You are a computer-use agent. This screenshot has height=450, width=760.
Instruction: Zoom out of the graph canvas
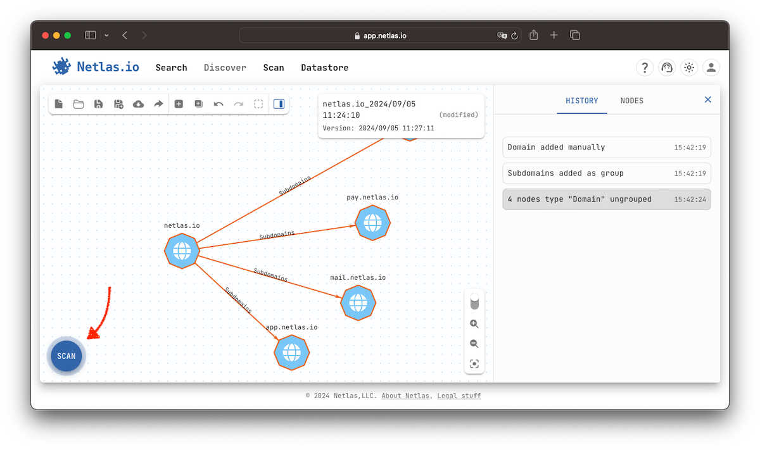(474, 344)
